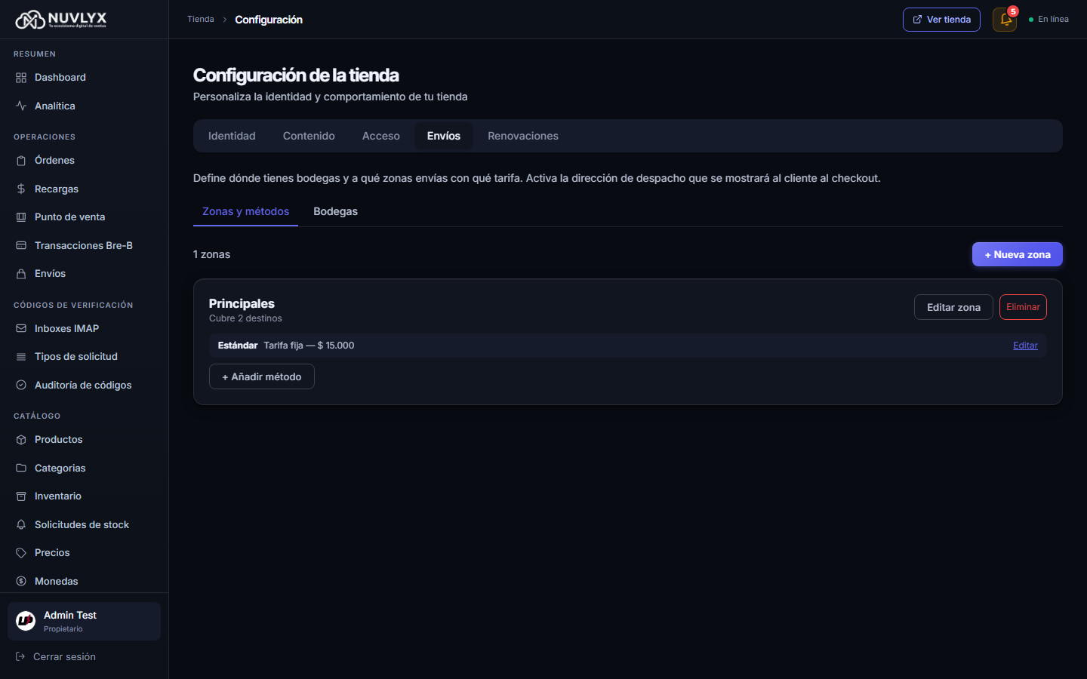Screen dimensions: 1087x679
Task: Select the Recargas dollar icon
Action: point(21,189)
